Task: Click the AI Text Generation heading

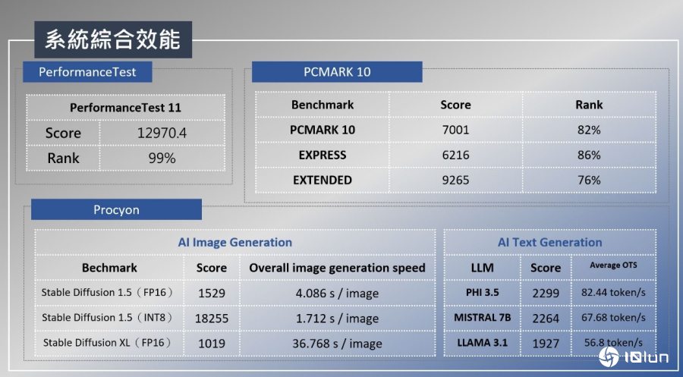Action: (549, 243)
